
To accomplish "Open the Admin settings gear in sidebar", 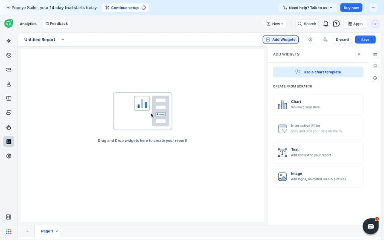I will 9,156.
